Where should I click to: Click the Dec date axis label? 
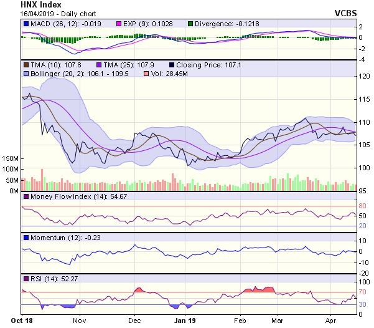(x=134, y=321)
